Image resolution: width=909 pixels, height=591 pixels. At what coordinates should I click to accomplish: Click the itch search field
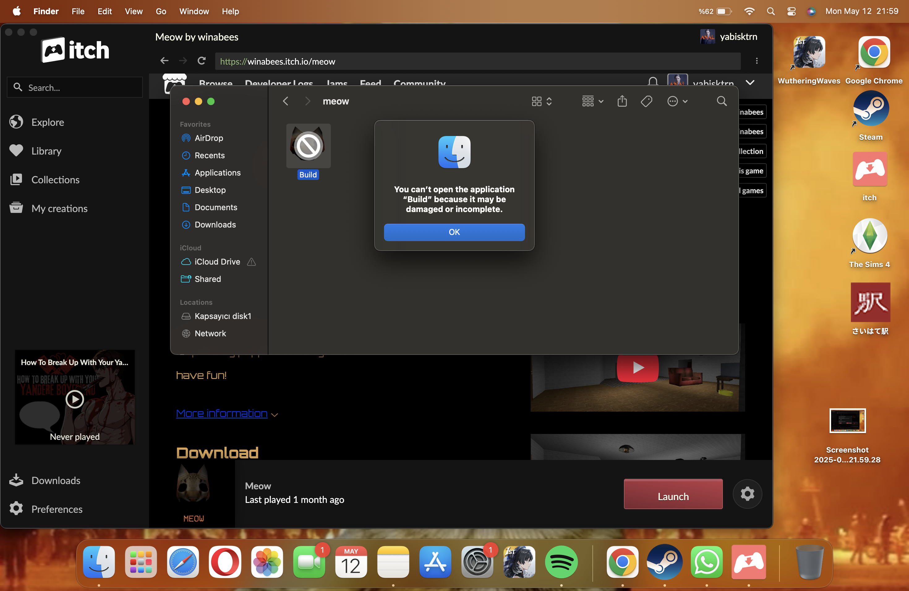(75, 87)
